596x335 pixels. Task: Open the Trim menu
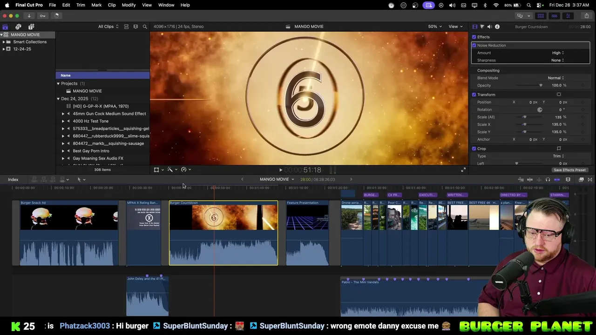81,5
